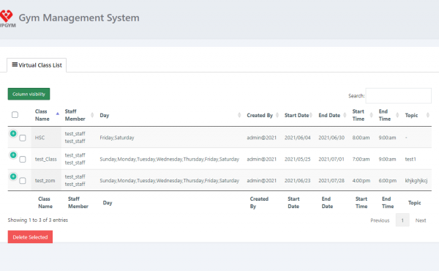Viewport: 439px width, 271px height.
Task: Click the Showing 1 to 3 entries text
Action: click(38, 220)
